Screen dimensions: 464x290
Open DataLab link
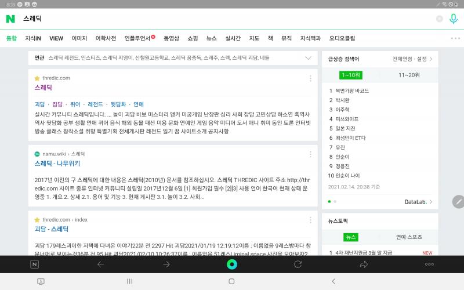pos(418,202)
